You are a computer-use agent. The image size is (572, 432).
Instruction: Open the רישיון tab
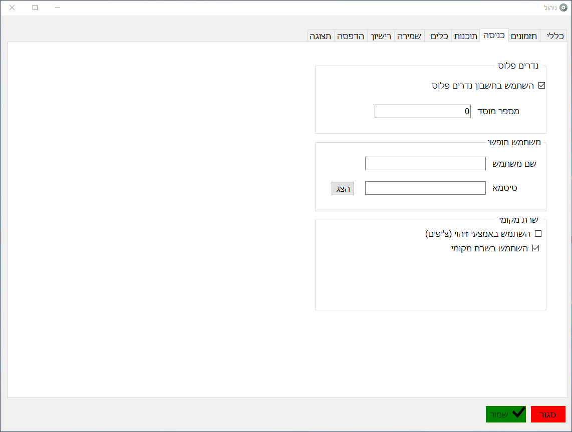382,36
